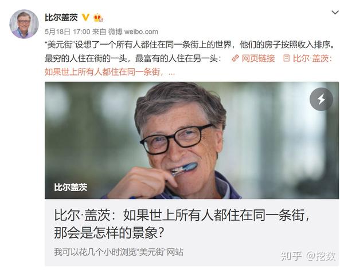Screen dimensions: 344x270
Task: Open the article card headline 如果世上所有人都住在同一条街
Action: click(x=182, y=215)
